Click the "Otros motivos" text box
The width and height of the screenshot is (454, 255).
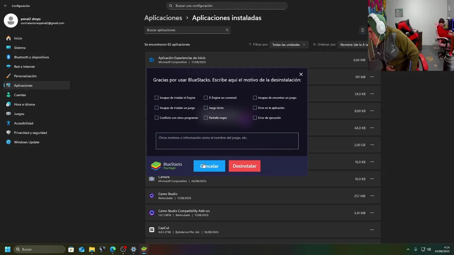[227, 141]
